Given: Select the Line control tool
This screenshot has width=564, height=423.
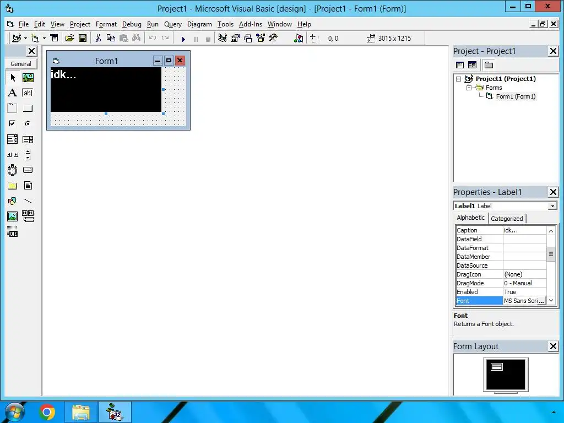Looking at the screenshot, I should click(28, 200).
